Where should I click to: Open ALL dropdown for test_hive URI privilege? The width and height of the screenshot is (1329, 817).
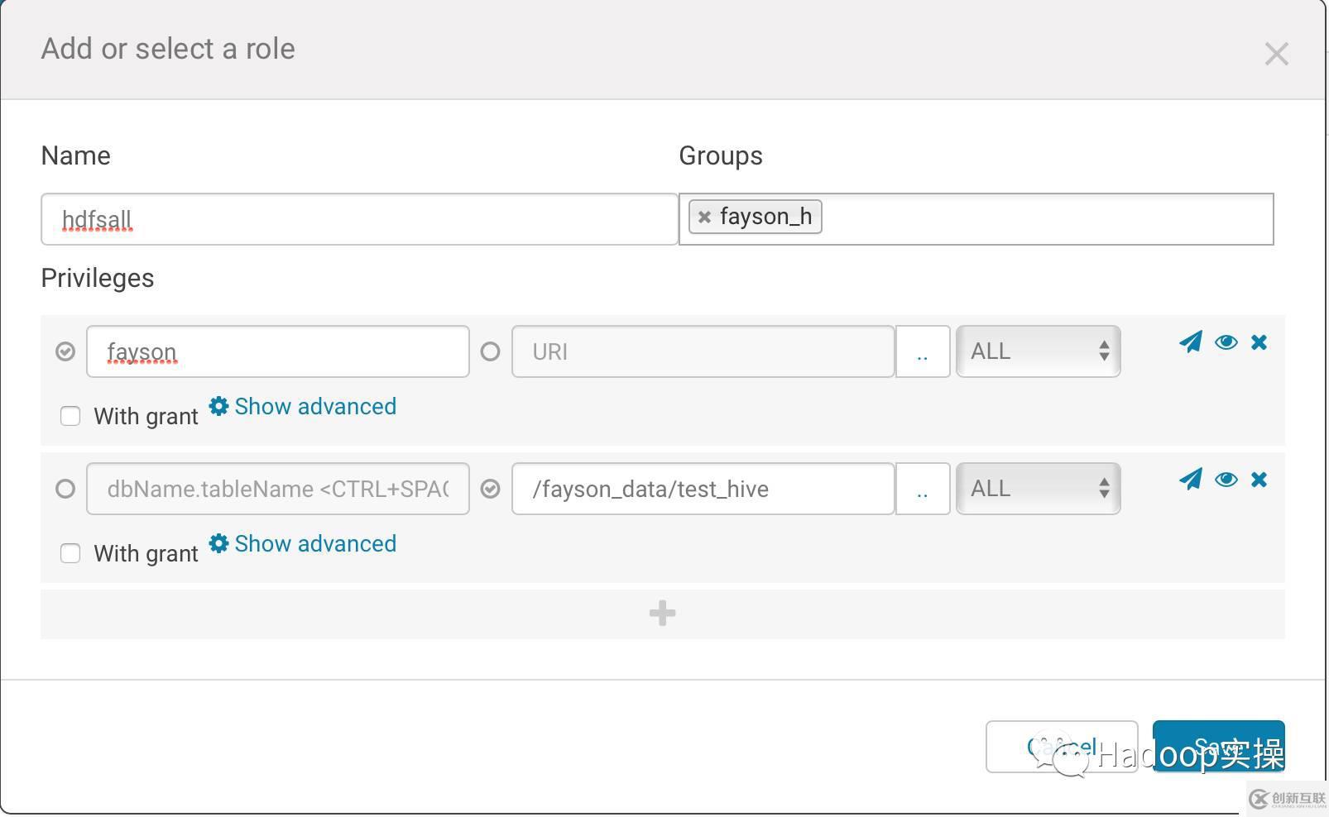tap(1038, 489)
